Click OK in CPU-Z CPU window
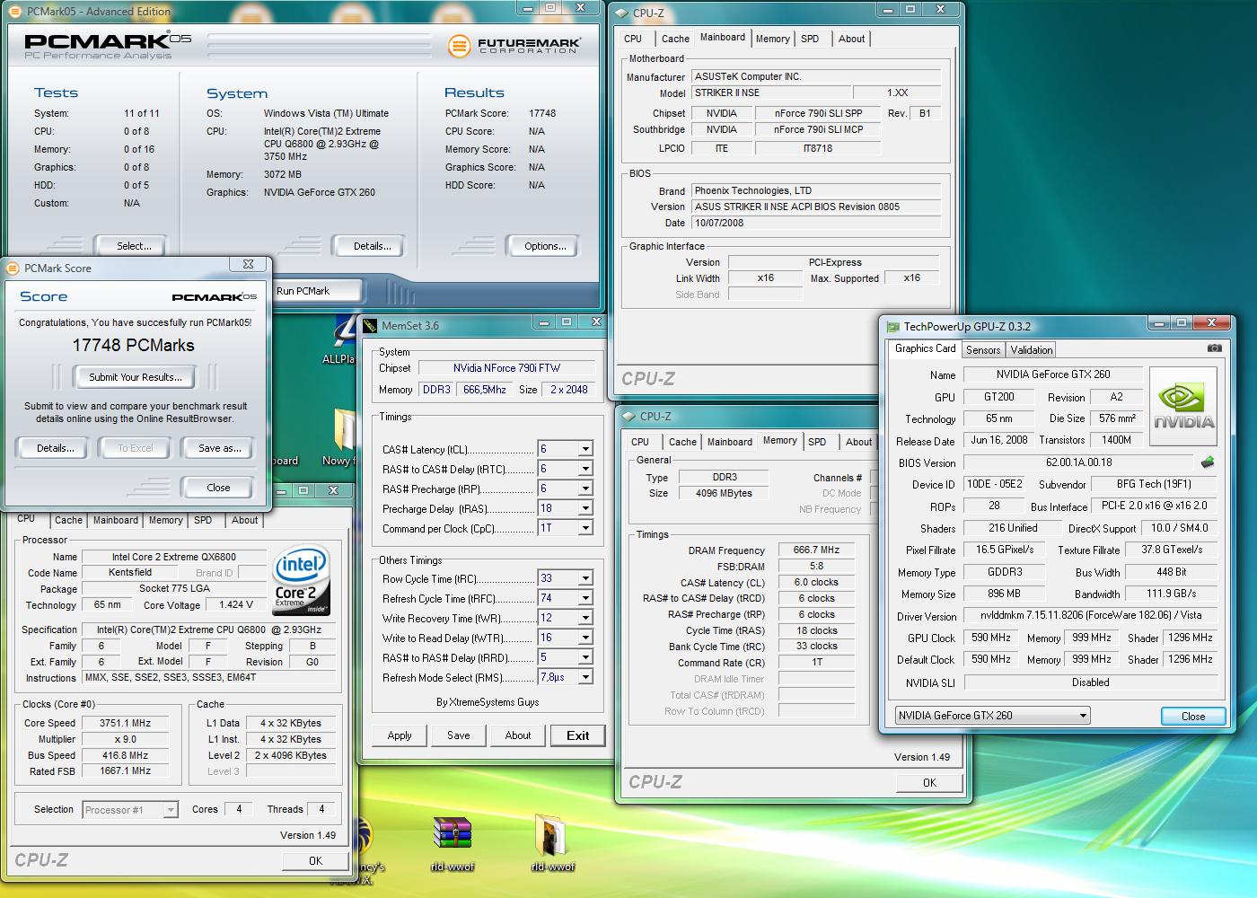Viewport: 1257px width, 898px height. click(x=315, y=860)
